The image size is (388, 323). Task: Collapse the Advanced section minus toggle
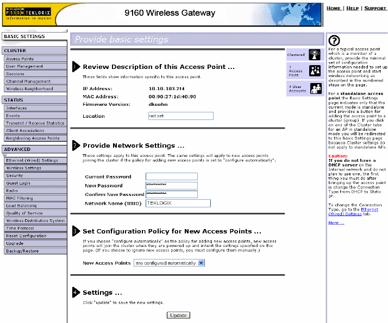click(5, 155)
